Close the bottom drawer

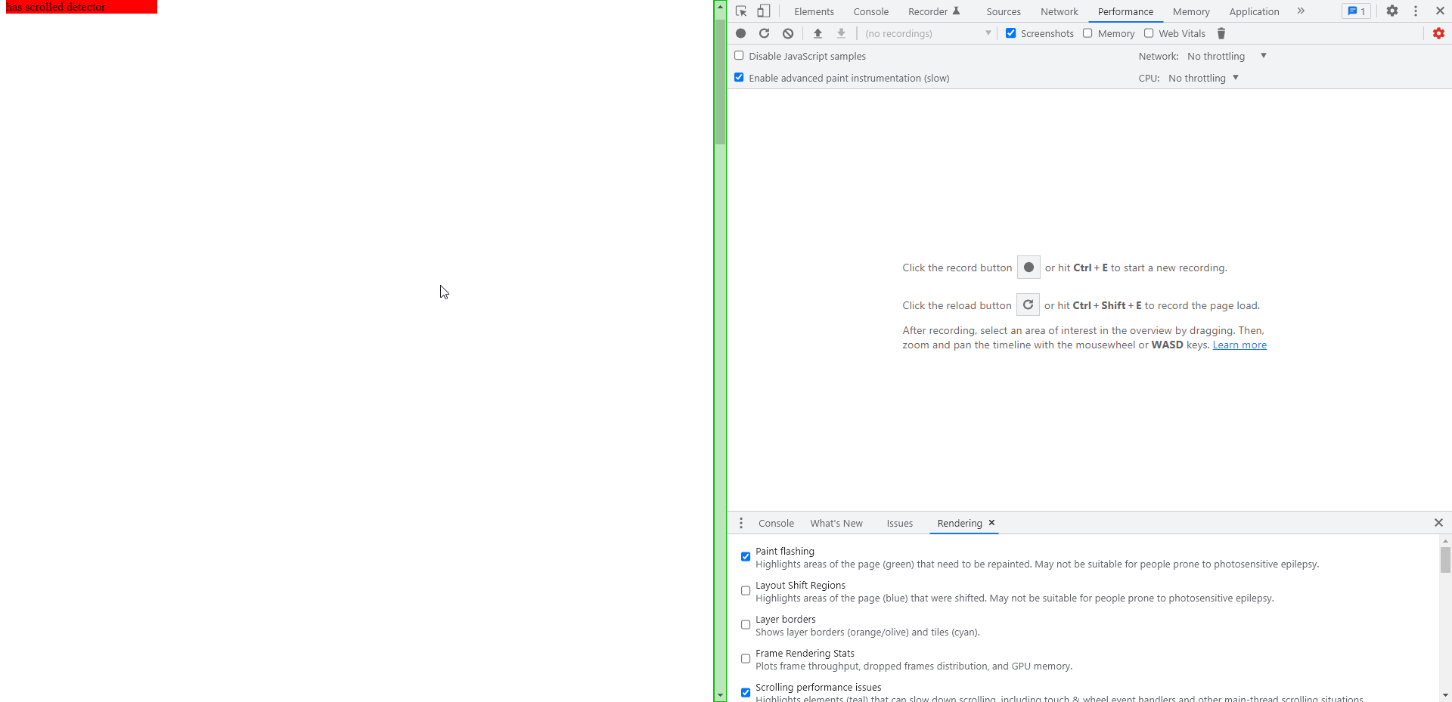[x=1438, y=523]
